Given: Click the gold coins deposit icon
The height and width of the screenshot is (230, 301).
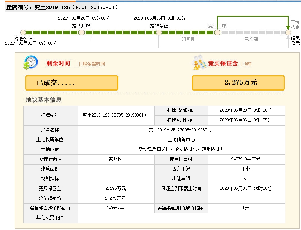Looking at the screenshot, I should pos(199,63).
